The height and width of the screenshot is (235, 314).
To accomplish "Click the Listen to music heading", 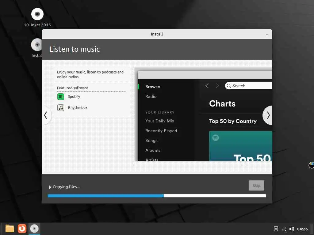I will [x=75, y=49].
